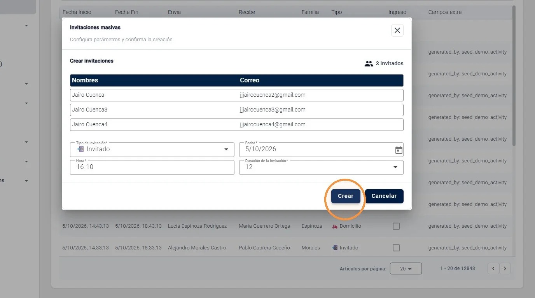Change the Artículos por página value of 20

406,268
